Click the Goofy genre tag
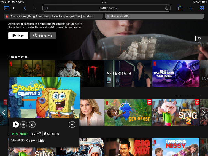 tap(31, 141)
